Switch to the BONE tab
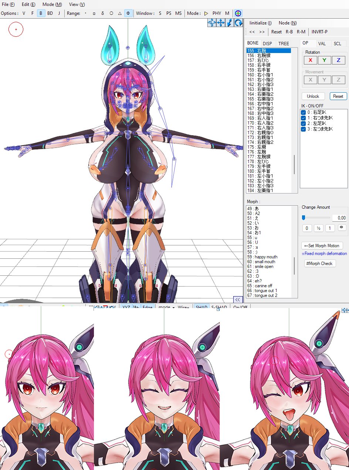 point(253,43)
